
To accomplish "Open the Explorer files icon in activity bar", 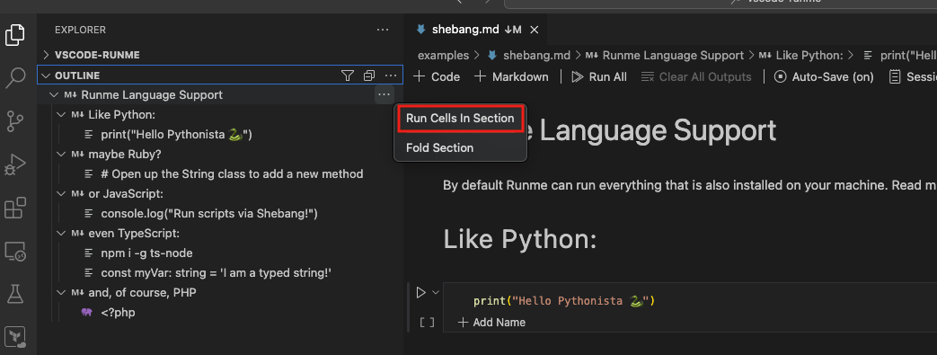I will click(x=15, y=35).
